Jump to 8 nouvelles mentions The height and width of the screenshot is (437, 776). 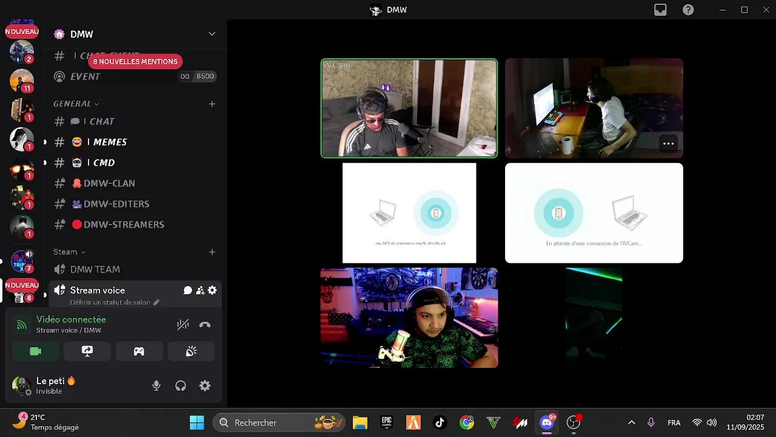pos(135,61)
